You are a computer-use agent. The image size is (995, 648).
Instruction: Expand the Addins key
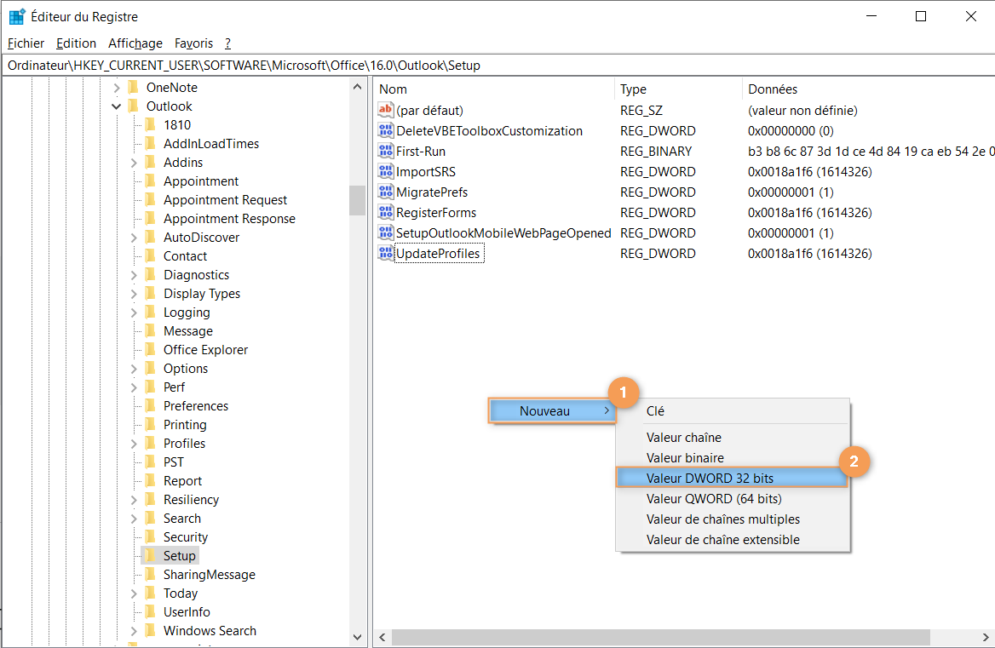click(x=134, y=163)
